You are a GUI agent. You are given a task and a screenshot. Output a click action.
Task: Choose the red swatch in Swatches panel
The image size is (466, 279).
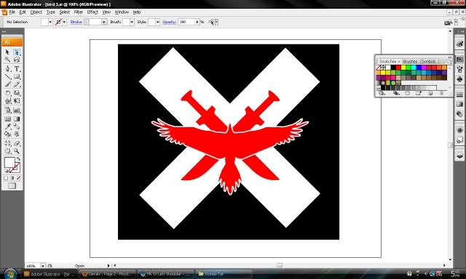398,68
